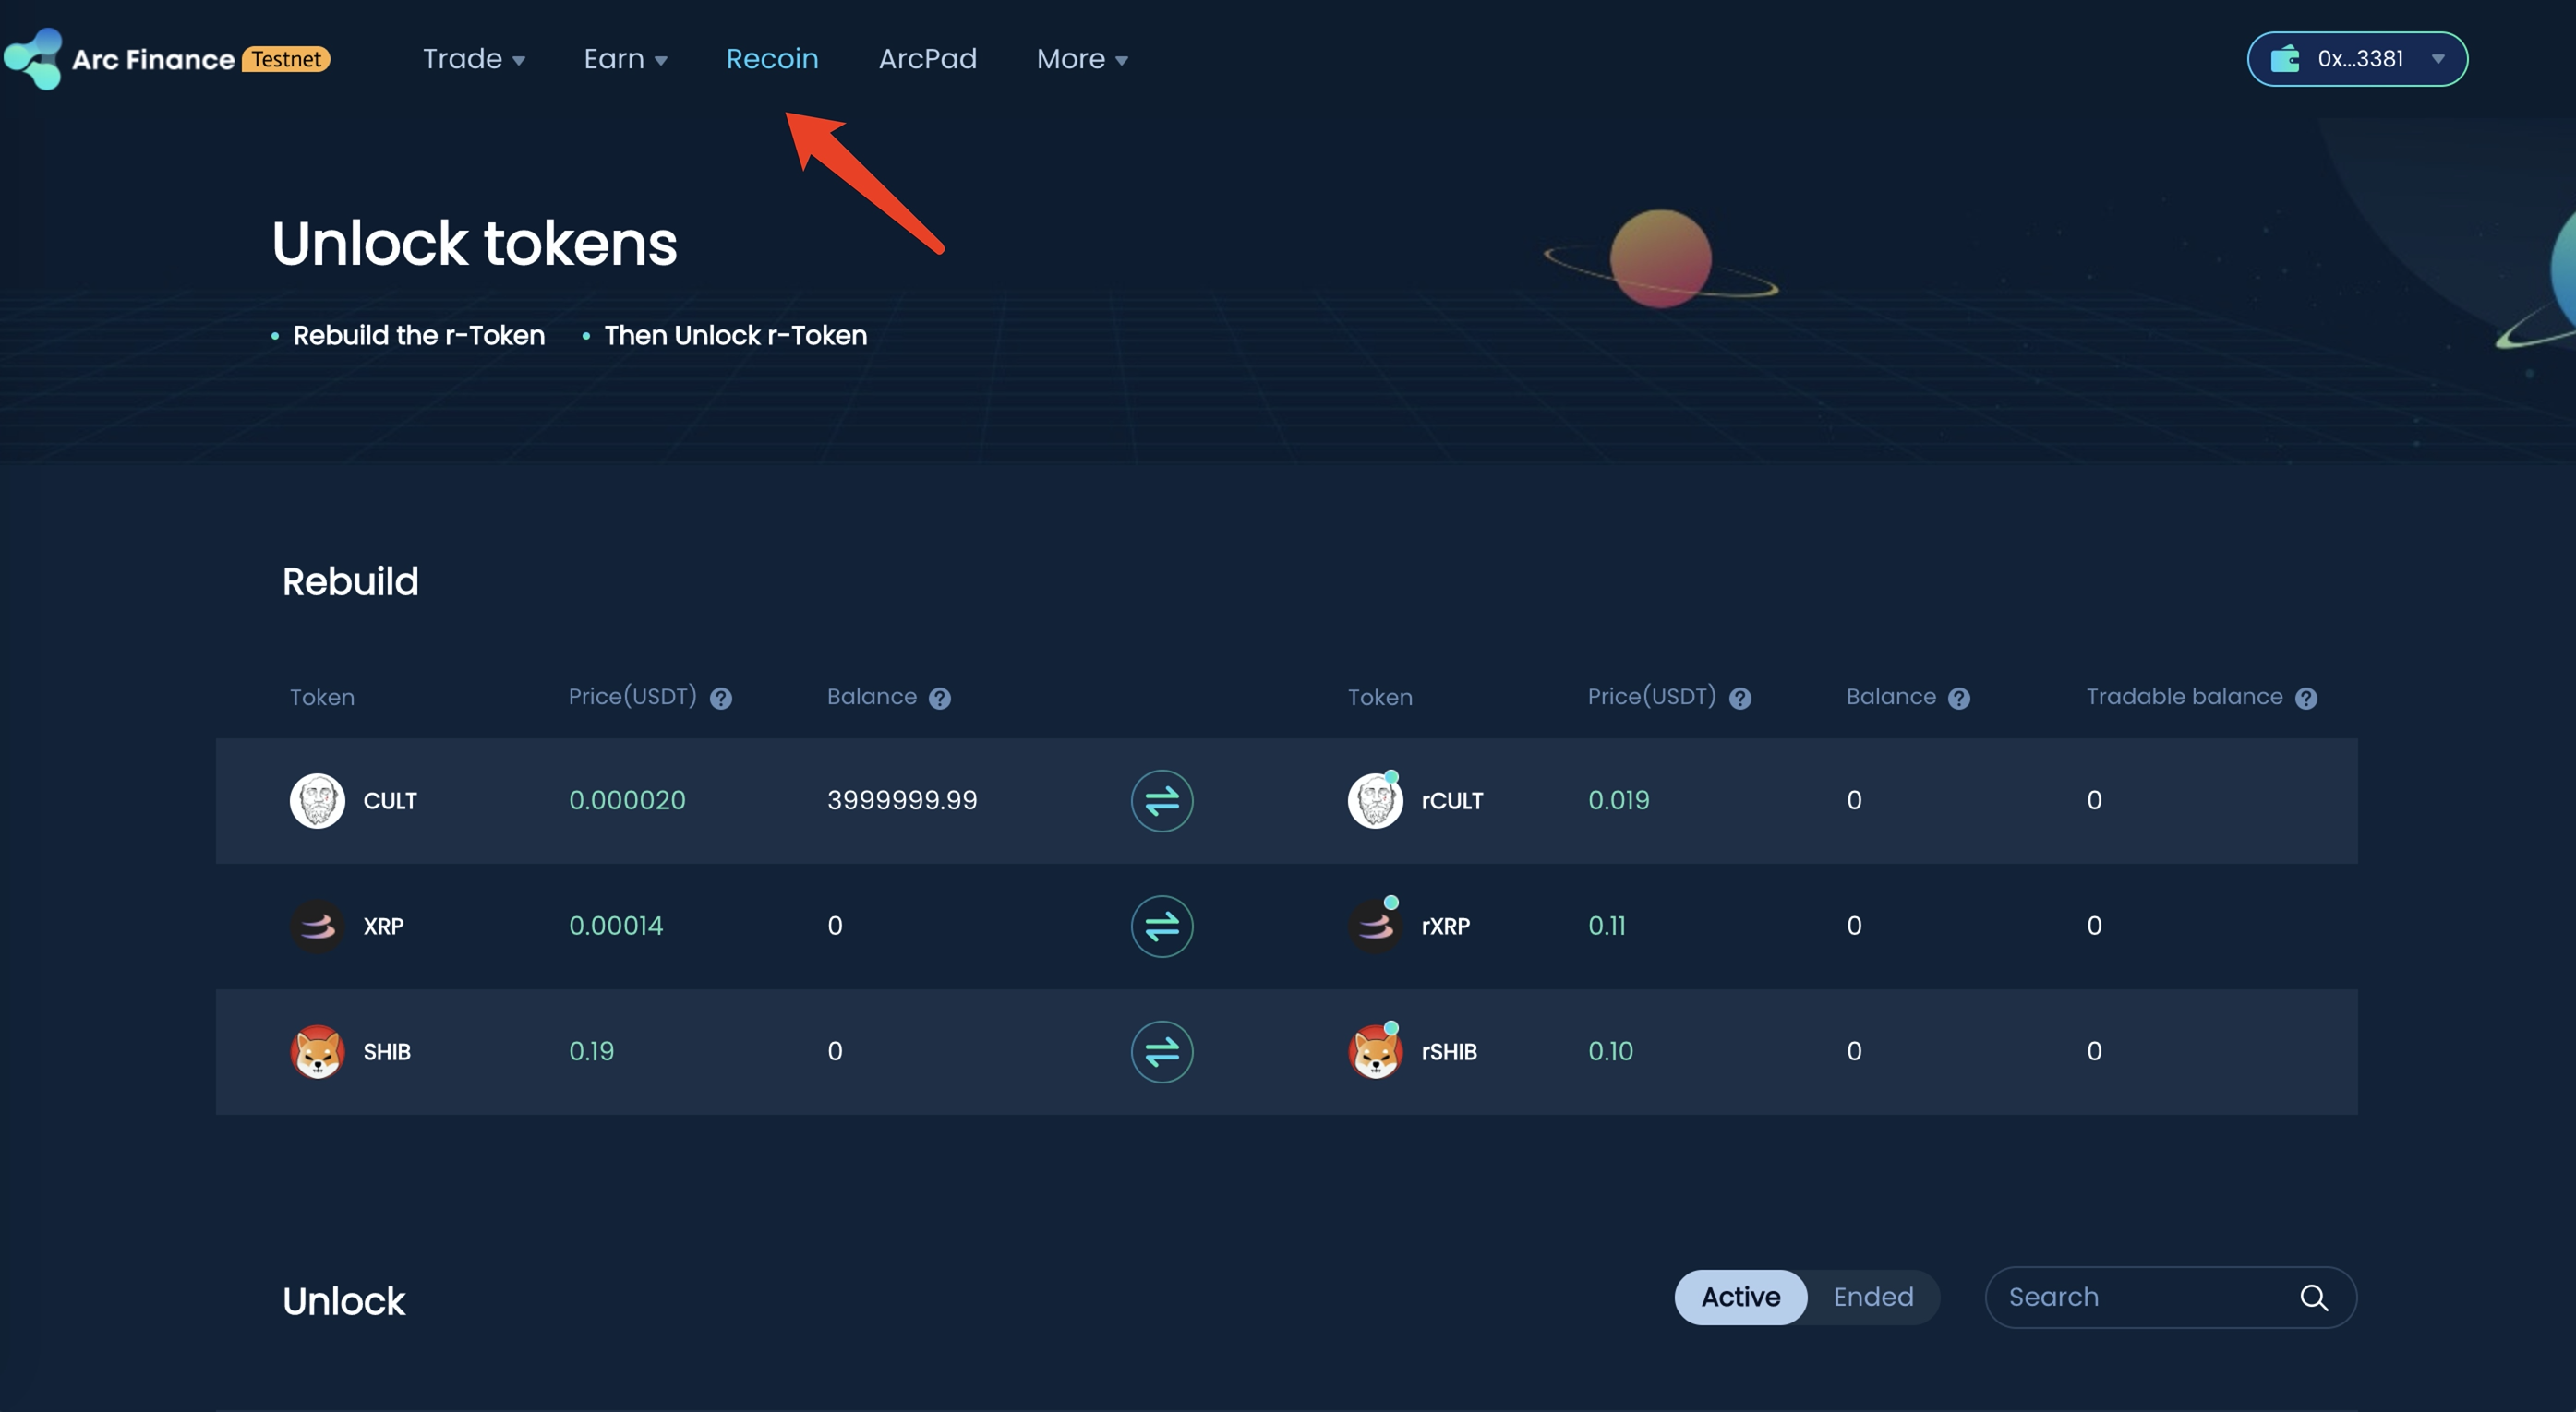This screenshot has width=2576, height=1412.
Task: Open the More dropdown menu
Action: point(1082,59)
